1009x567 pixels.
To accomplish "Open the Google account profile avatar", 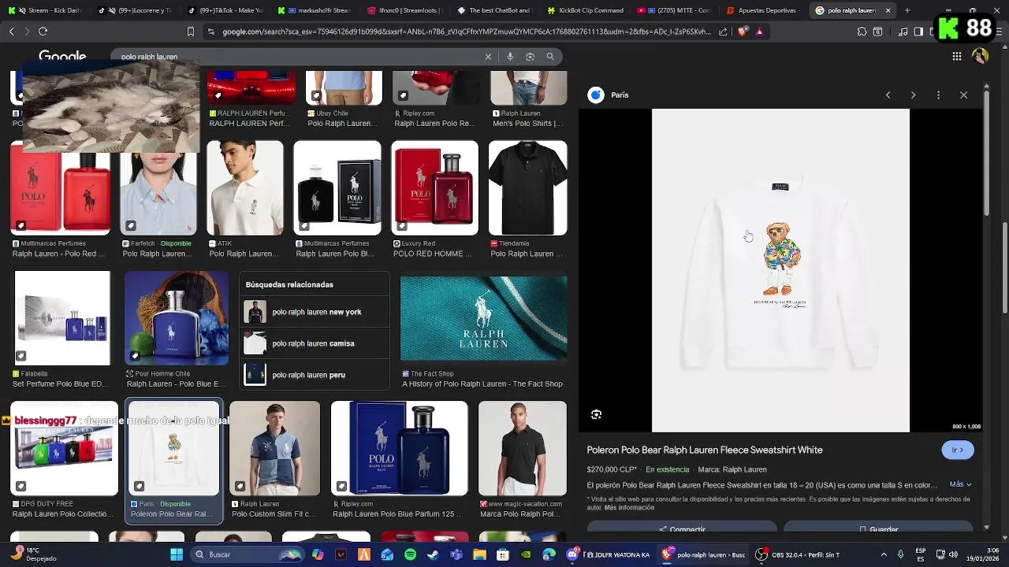I will (x=980, y=56).
